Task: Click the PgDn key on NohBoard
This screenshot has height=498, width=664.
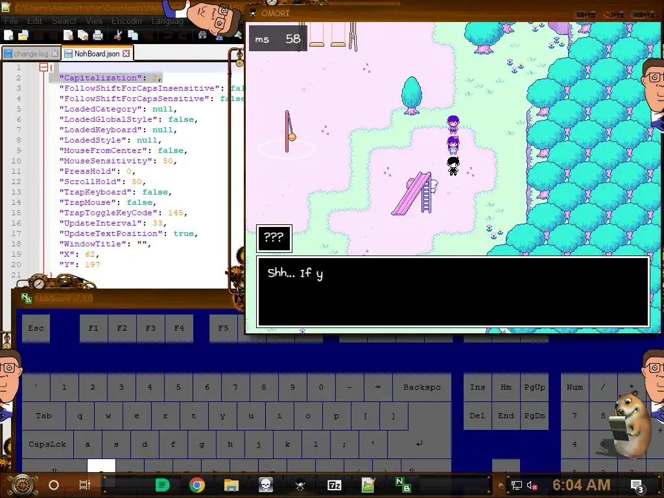Action: [534, 416]
